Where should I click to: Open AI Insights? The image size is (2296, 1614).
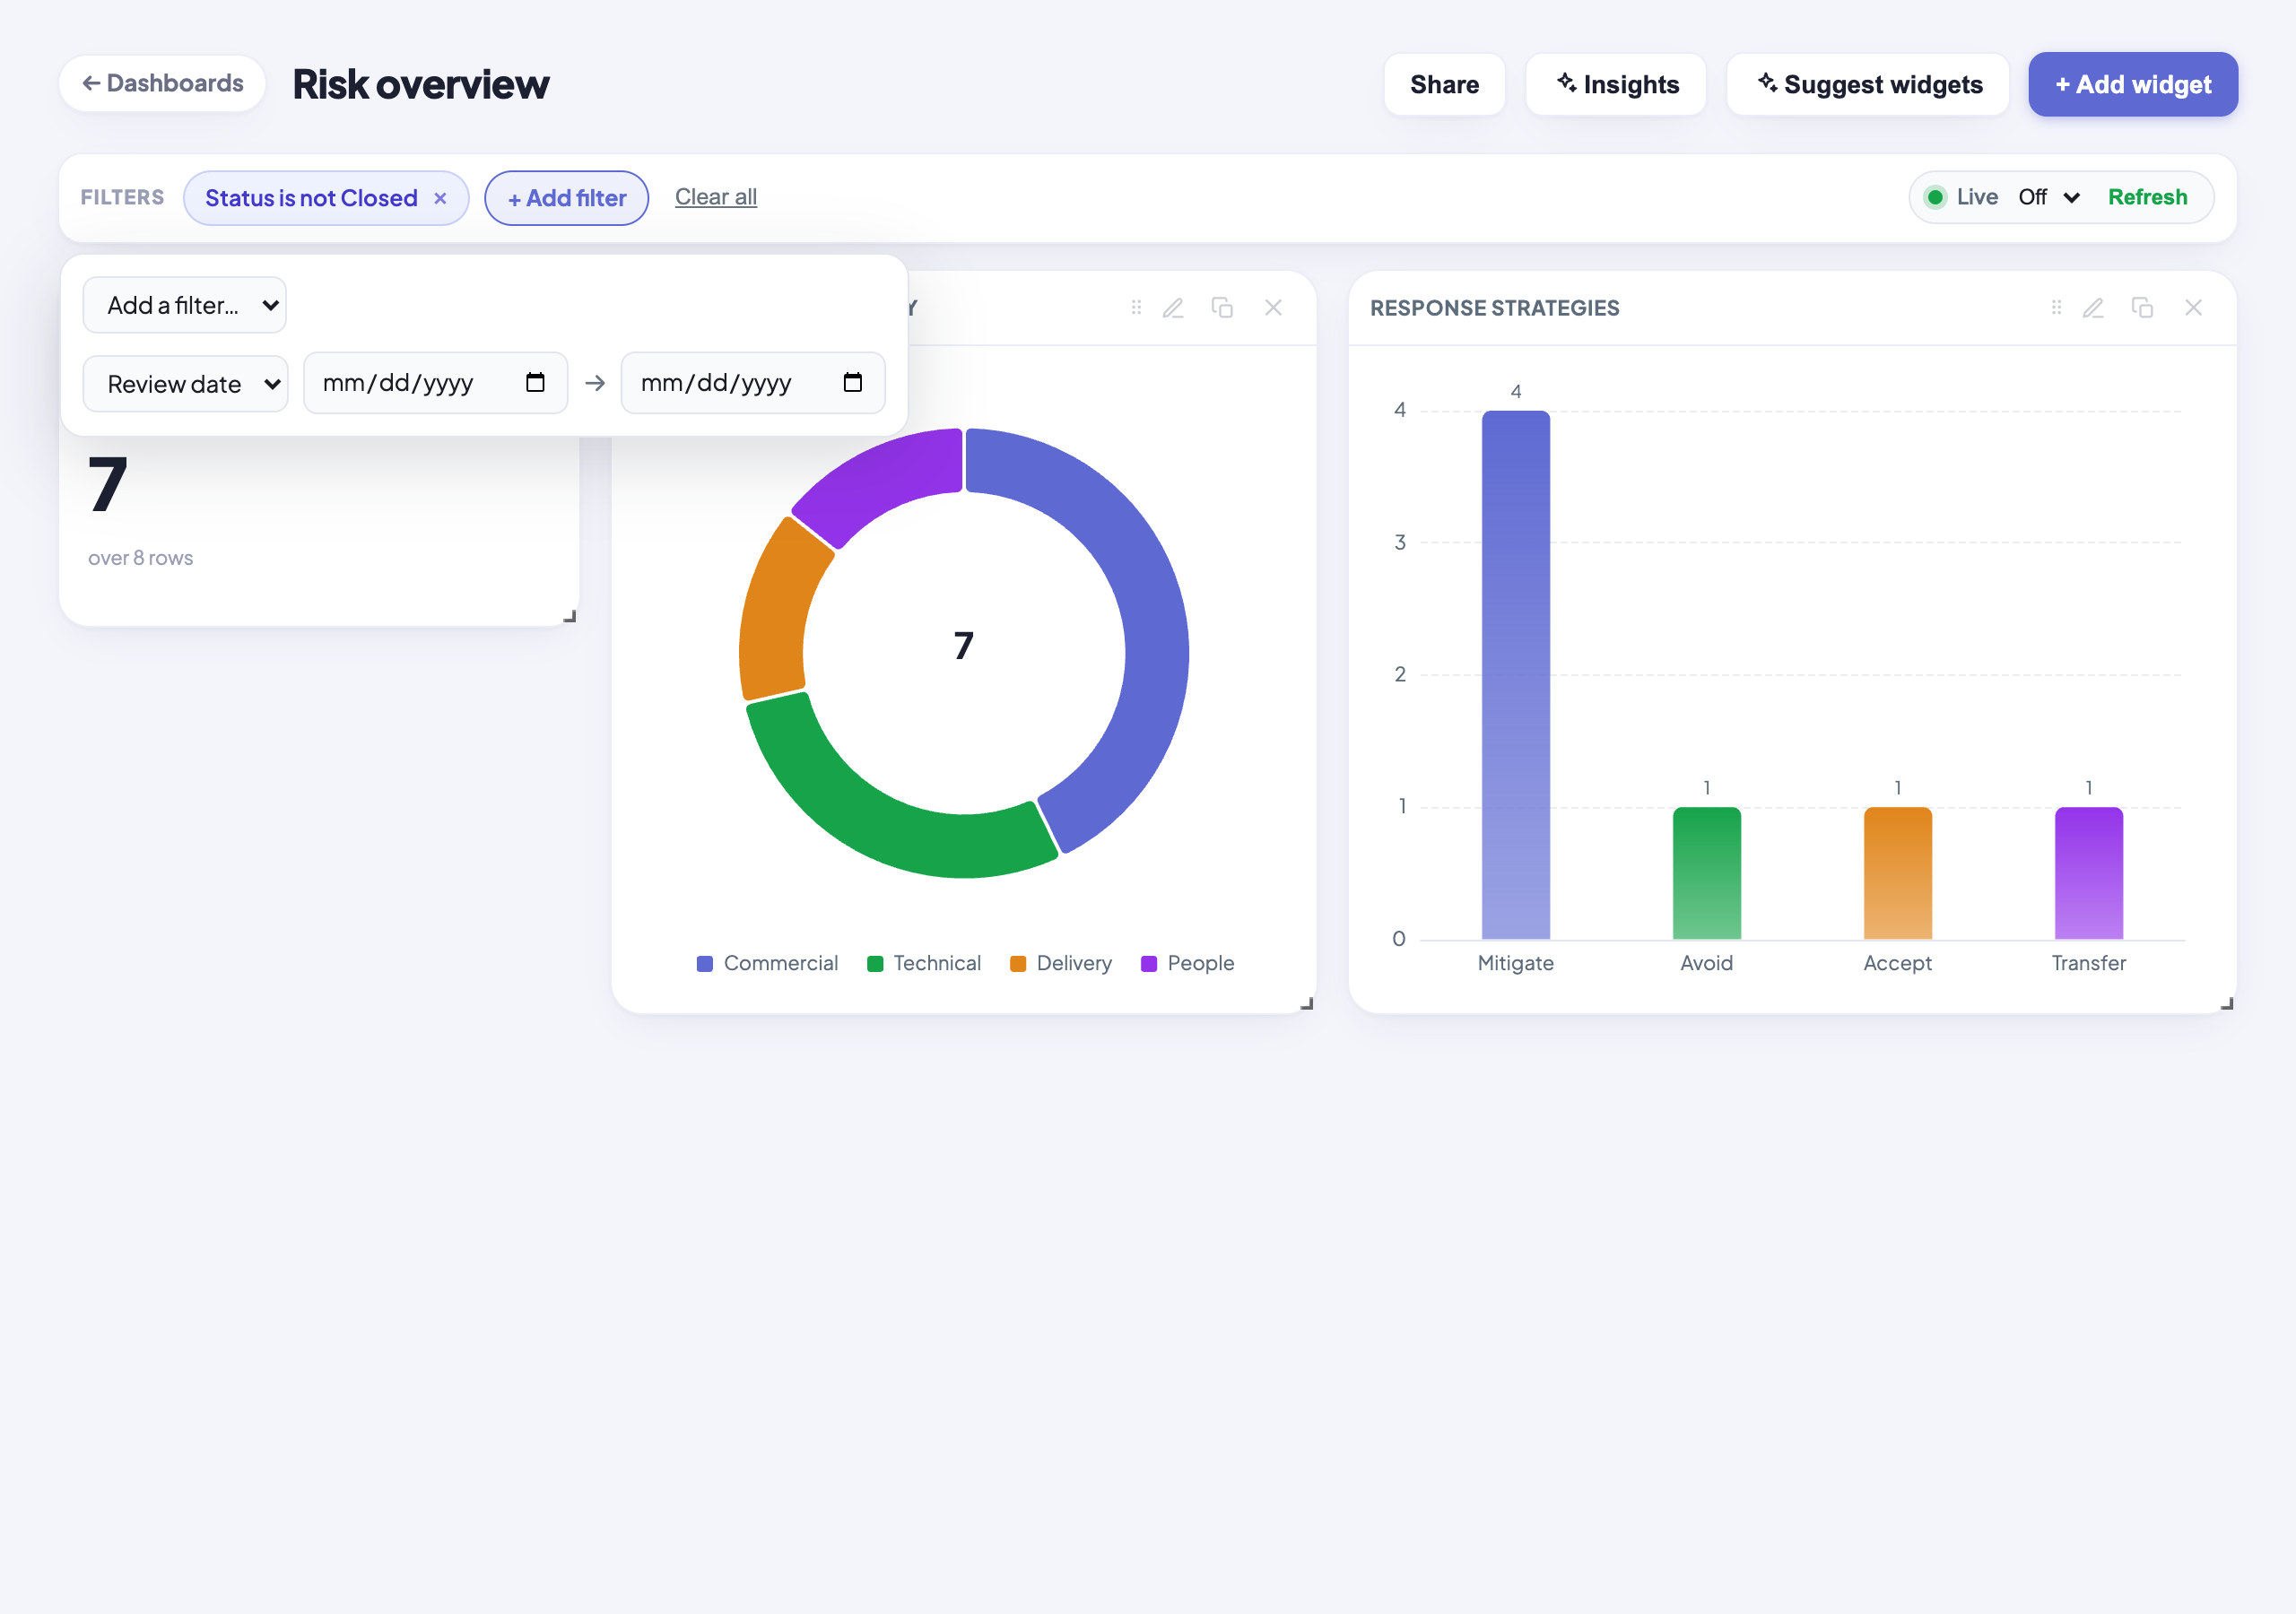(x=1616, y=84)
